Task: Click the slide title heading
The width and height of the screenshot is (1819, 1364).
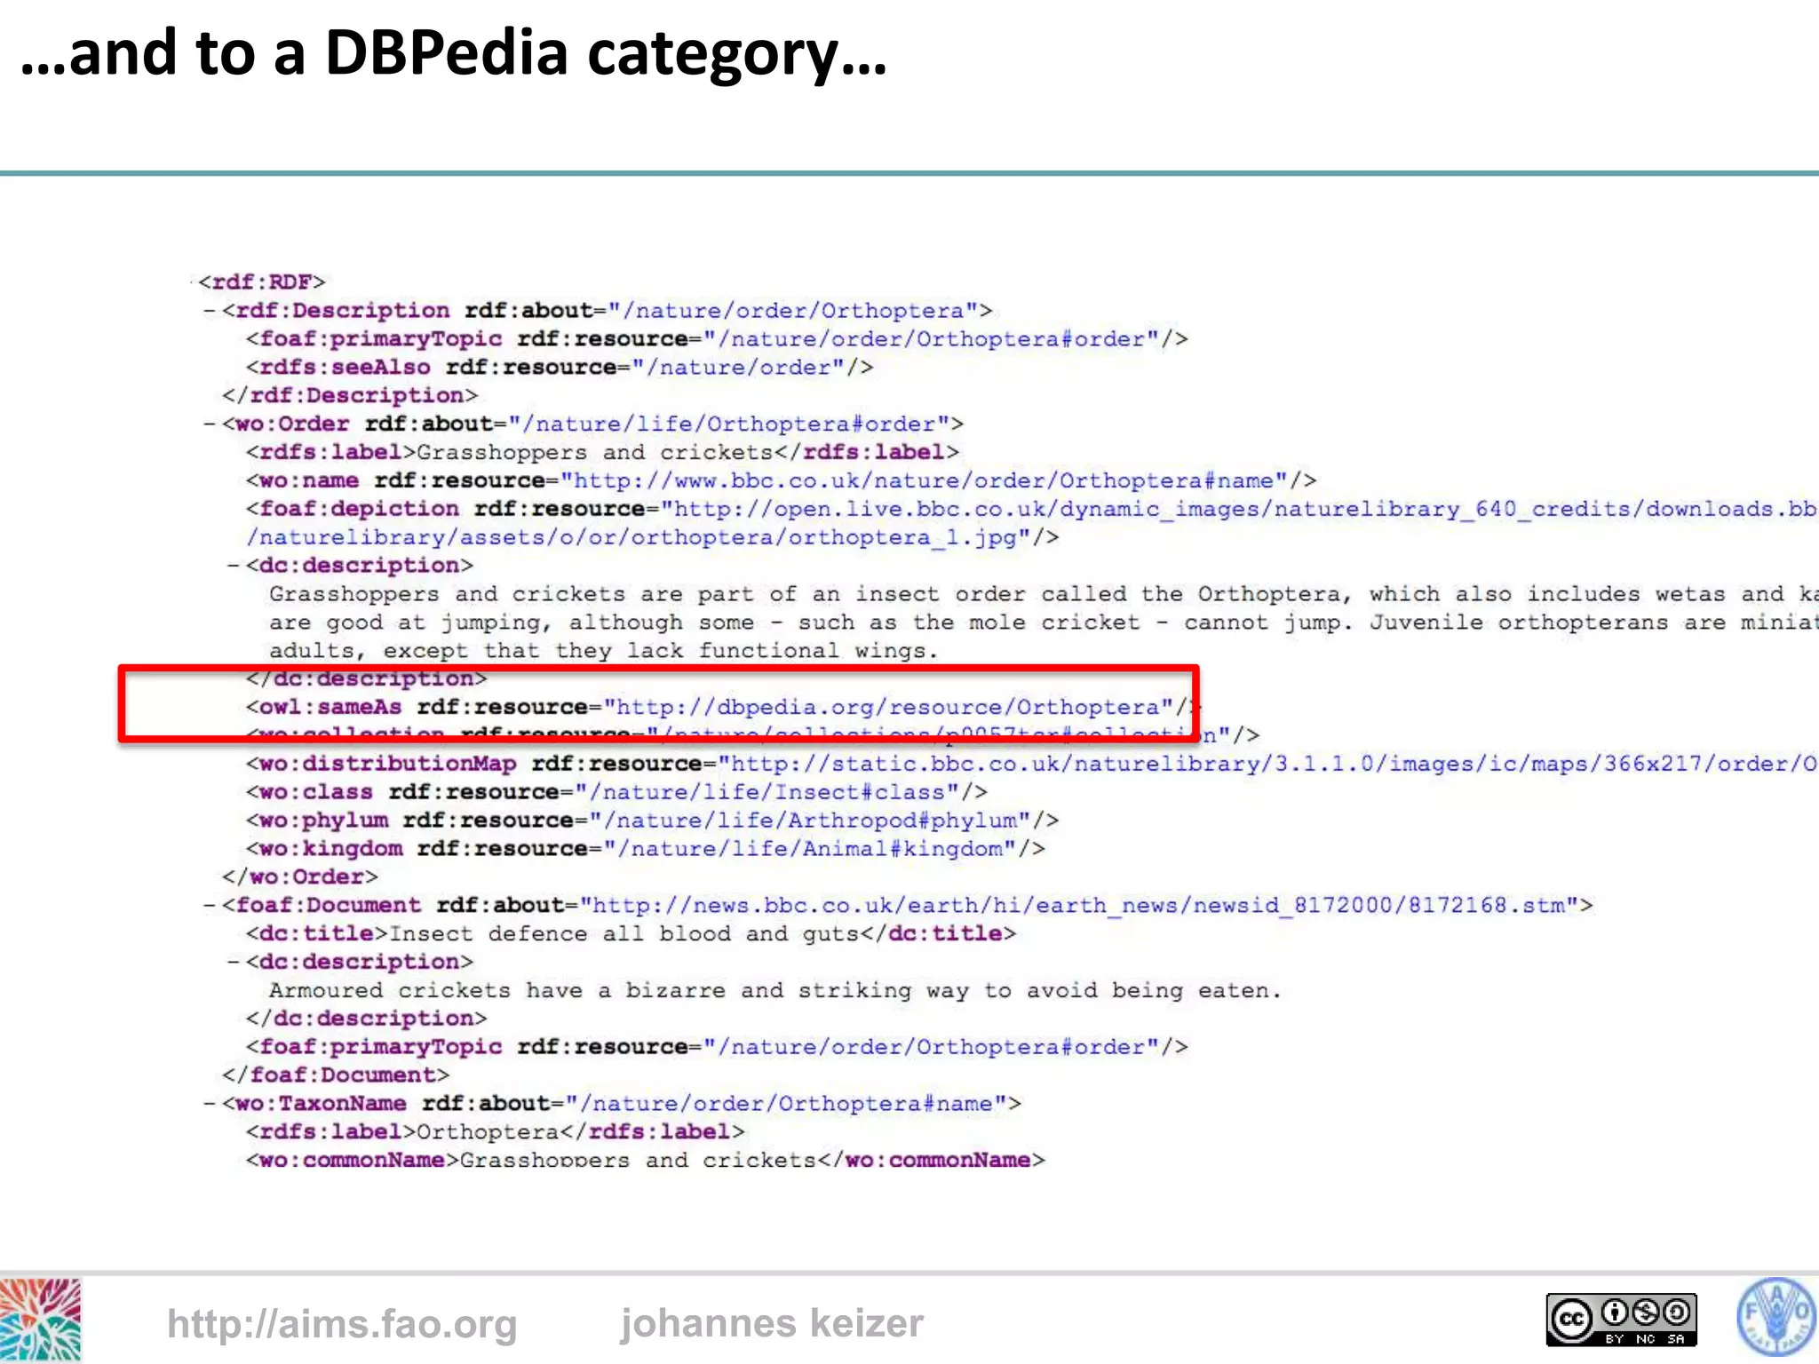Action: (453, 53)
